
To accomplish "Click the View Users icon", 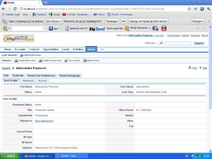I will (x=66, y=61).
